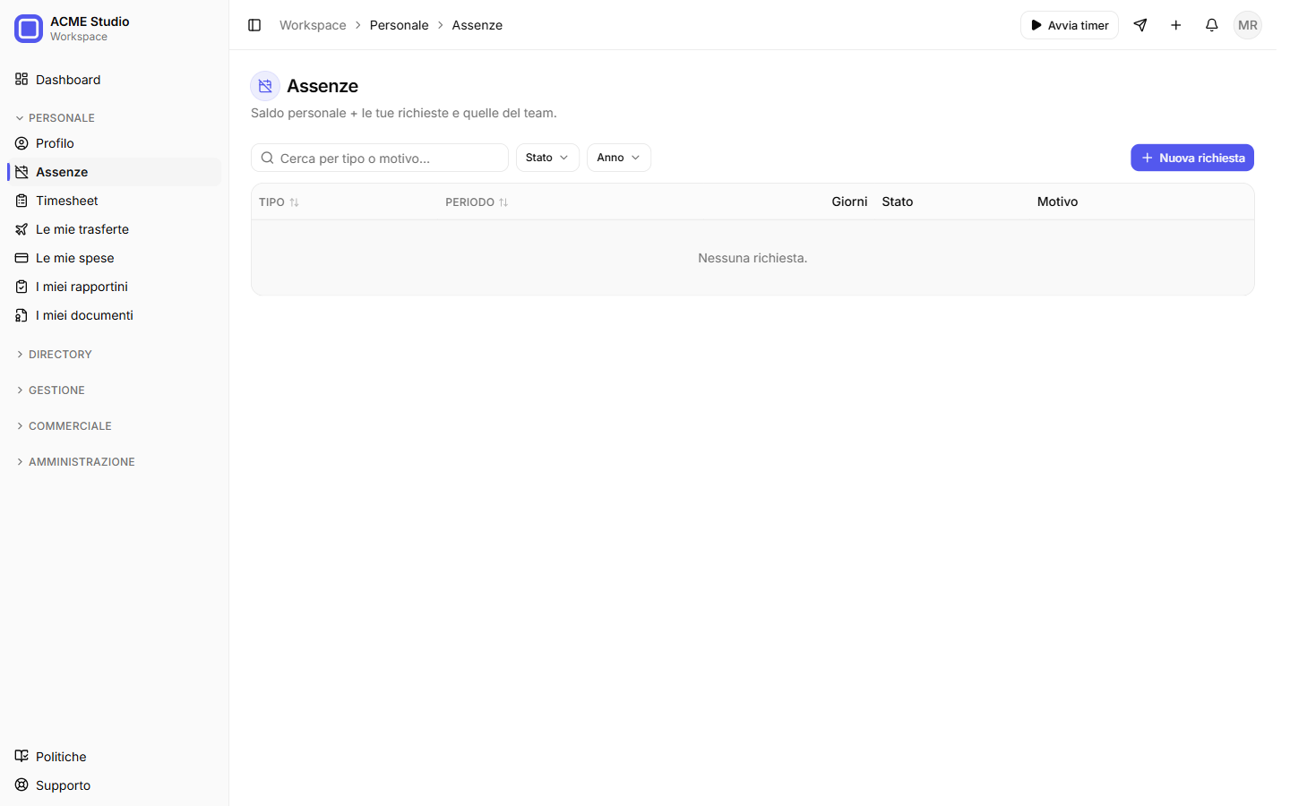The image size is (1290, 806).
Task: Sort by PERIODO column arrows
Action: click(503, 202)
